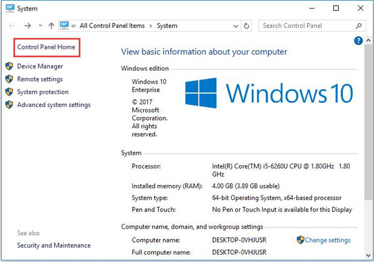The image size is (374, 262).
Task: Click the shield icon beside Change settings
Action: point(300,240)
